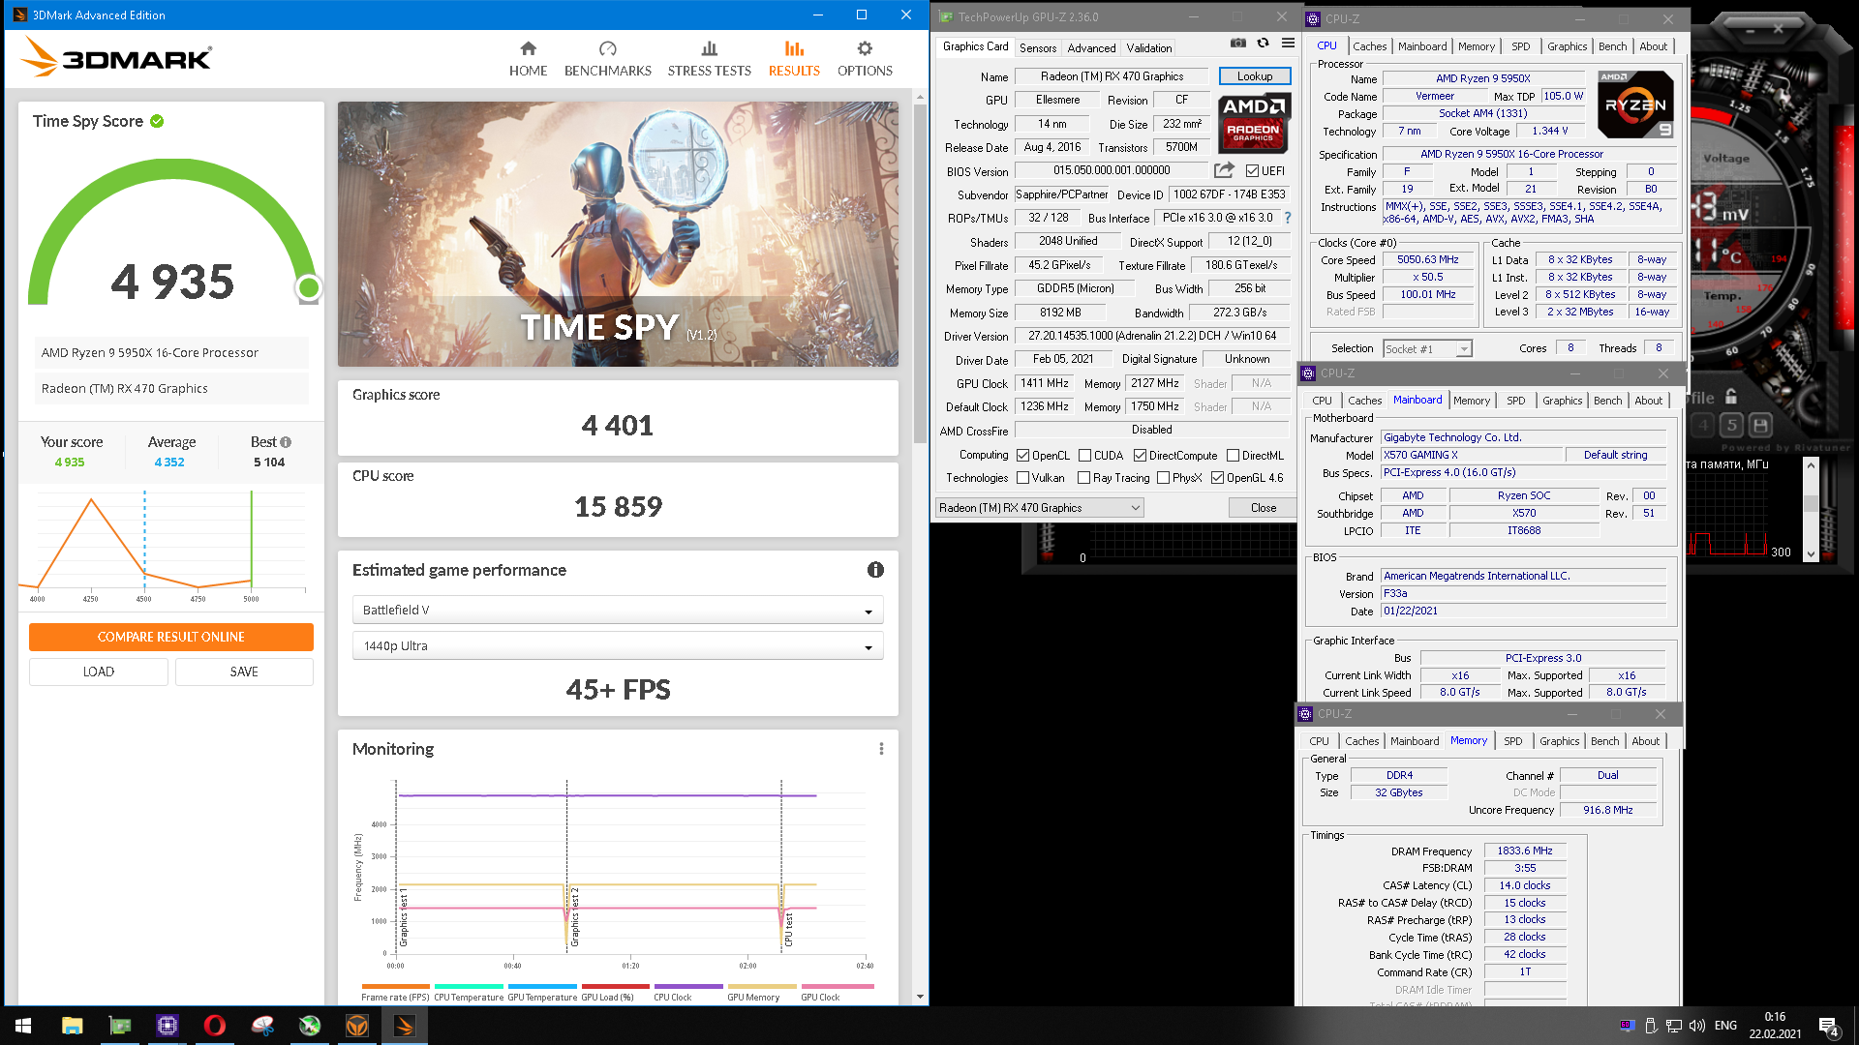Click the Bus Interface question mark in GPU-Z
Screen dimensions: 1859x1045
(1287, 218)
